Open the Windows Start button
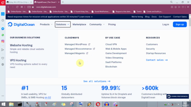The image size is (191, 107). 3,104
